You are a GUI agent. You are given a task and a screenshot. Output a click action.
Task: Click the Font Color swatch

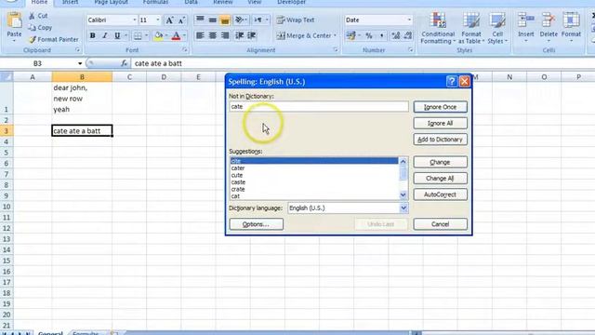tap(176, 35)
